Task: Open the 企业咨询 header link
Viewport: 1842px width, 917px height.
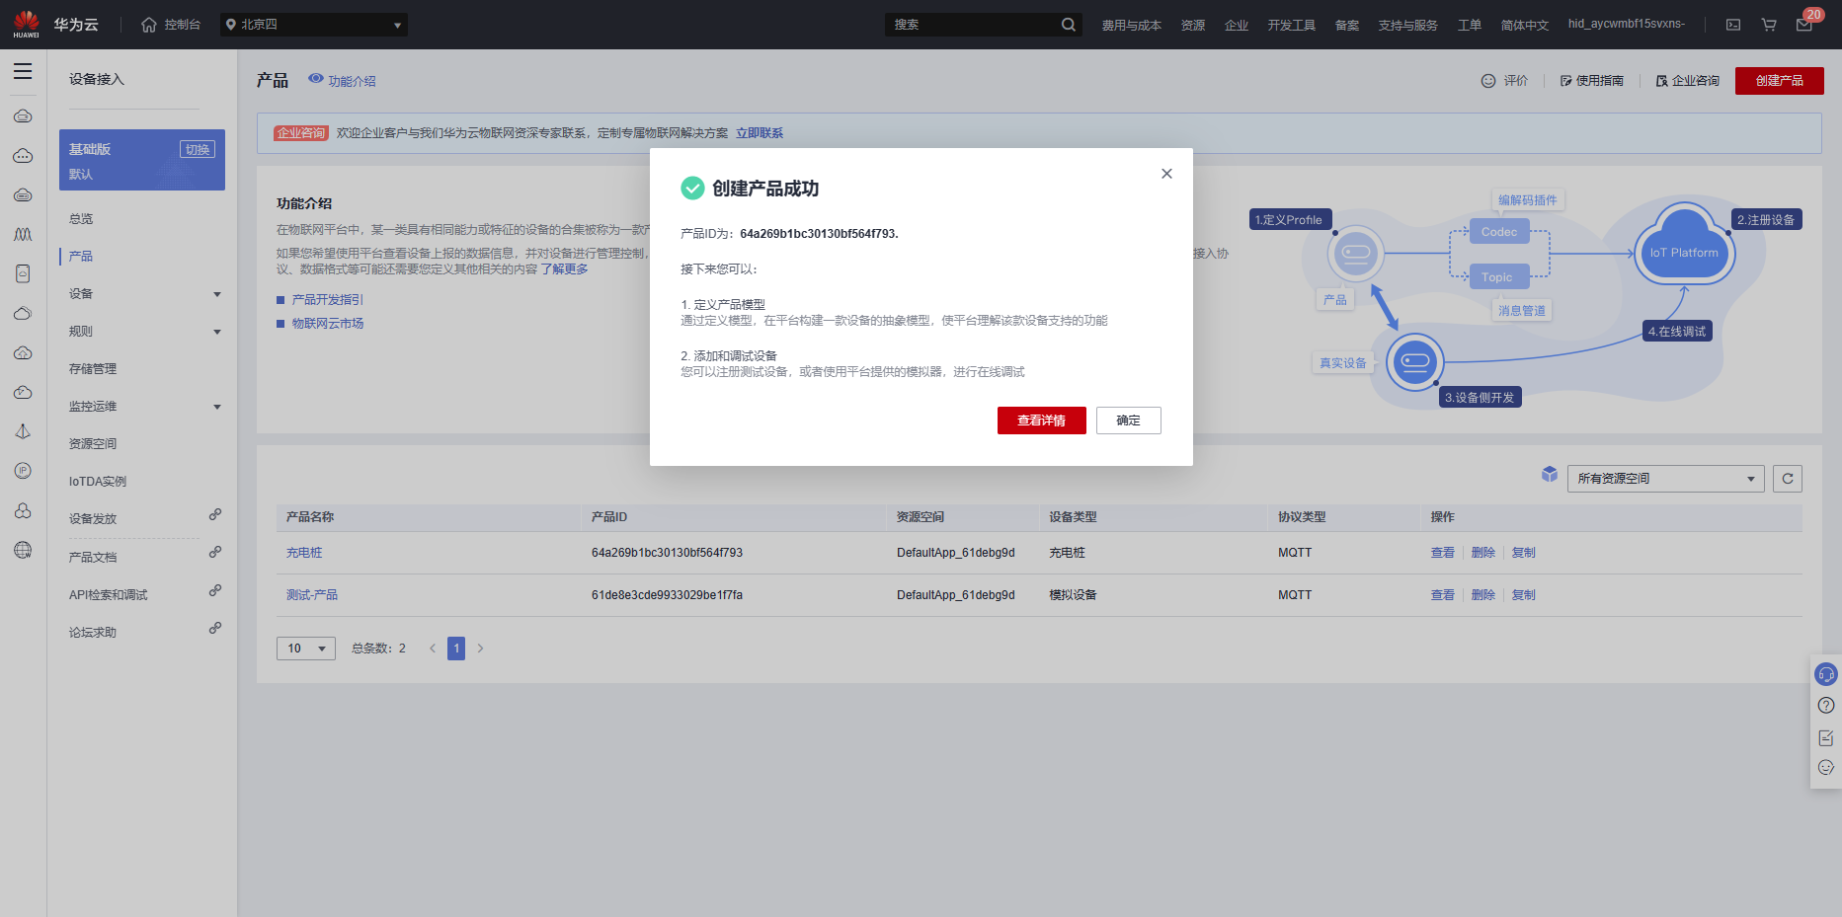Action: click(x=1688, y=81)
